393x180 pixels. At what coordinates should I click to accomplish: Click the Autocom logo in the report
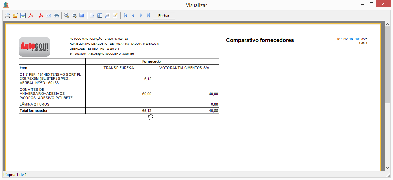coord(35,47)
